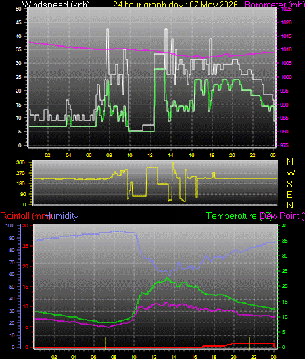Click yellow marker line near hour 07 in rainfall graph
Viewport: 305px width, 359px height.
(106, 343)
